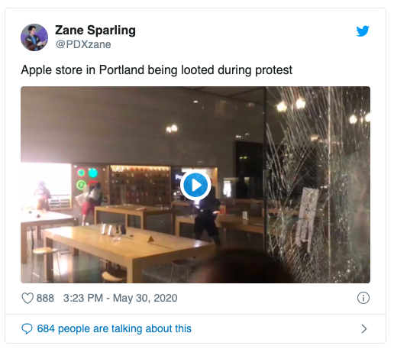Open the 684 people are talking about this link
Screen dimensions: 394x349
pyautogui.click(x=115, y=328)
